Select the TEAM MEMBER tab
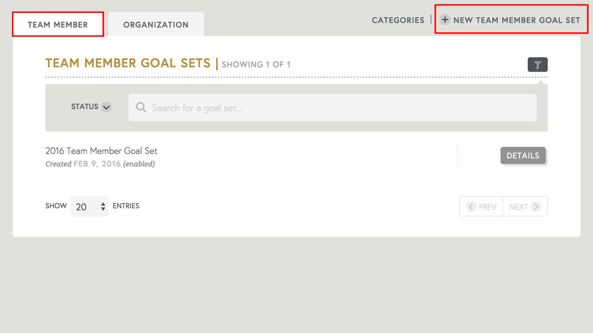The image size is (593, 333). [x=57, y=24]
